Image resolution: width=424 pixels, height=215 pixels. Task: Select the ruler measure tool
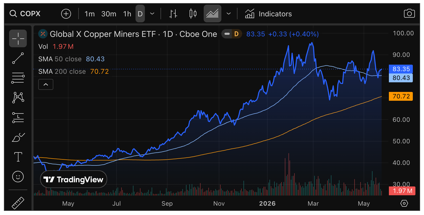click(x=18, y=203)
